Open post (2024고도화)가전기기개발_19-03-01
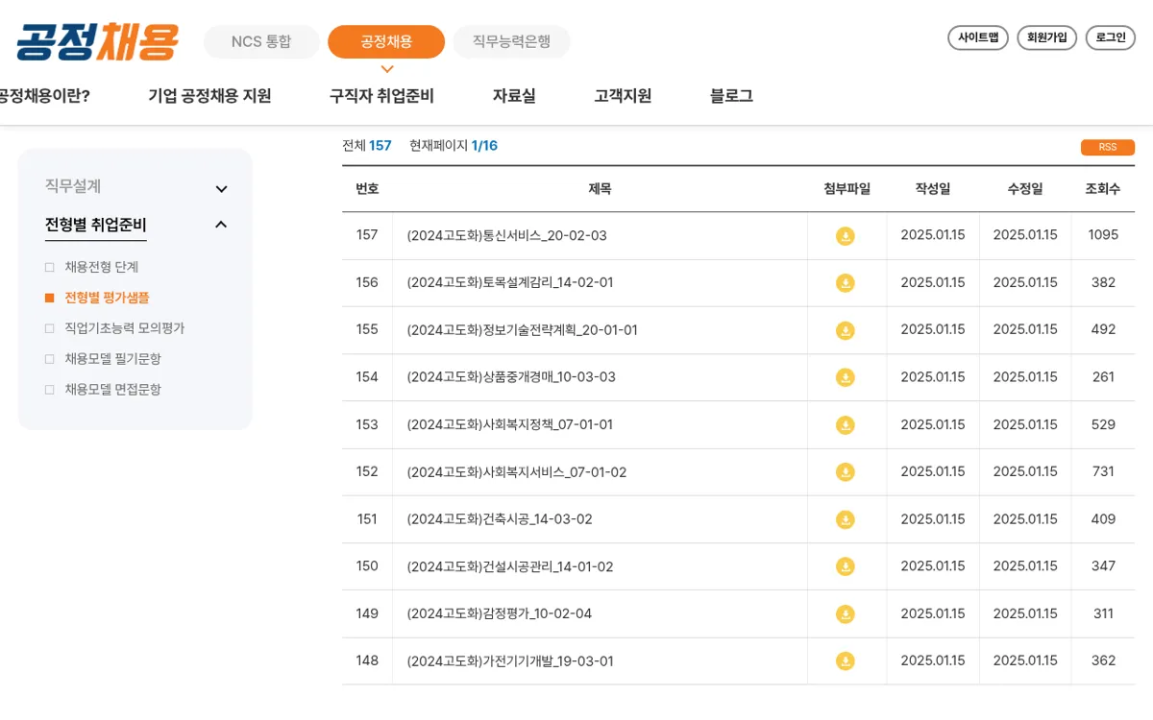The image size is (1153, 720). tap(510, 661)
